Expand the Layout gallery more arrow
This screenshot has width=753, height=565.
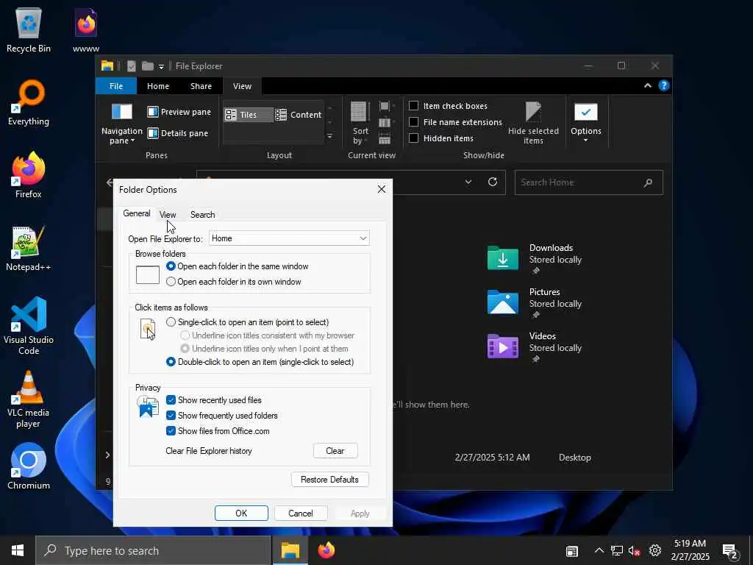(330, 136)
